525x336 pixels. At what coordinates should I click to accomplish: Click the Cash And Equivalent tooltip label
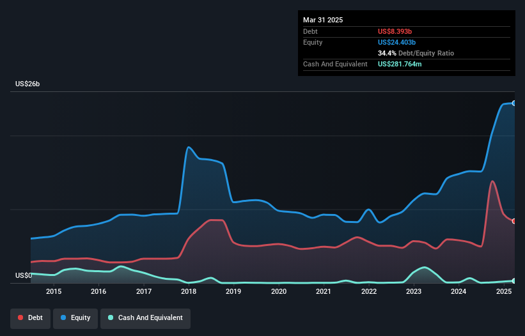point(335,64)
